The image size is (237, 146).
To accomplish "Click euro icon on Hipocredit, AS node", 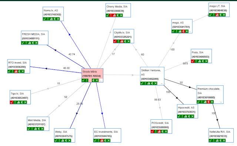I will (x=189, y=116).
